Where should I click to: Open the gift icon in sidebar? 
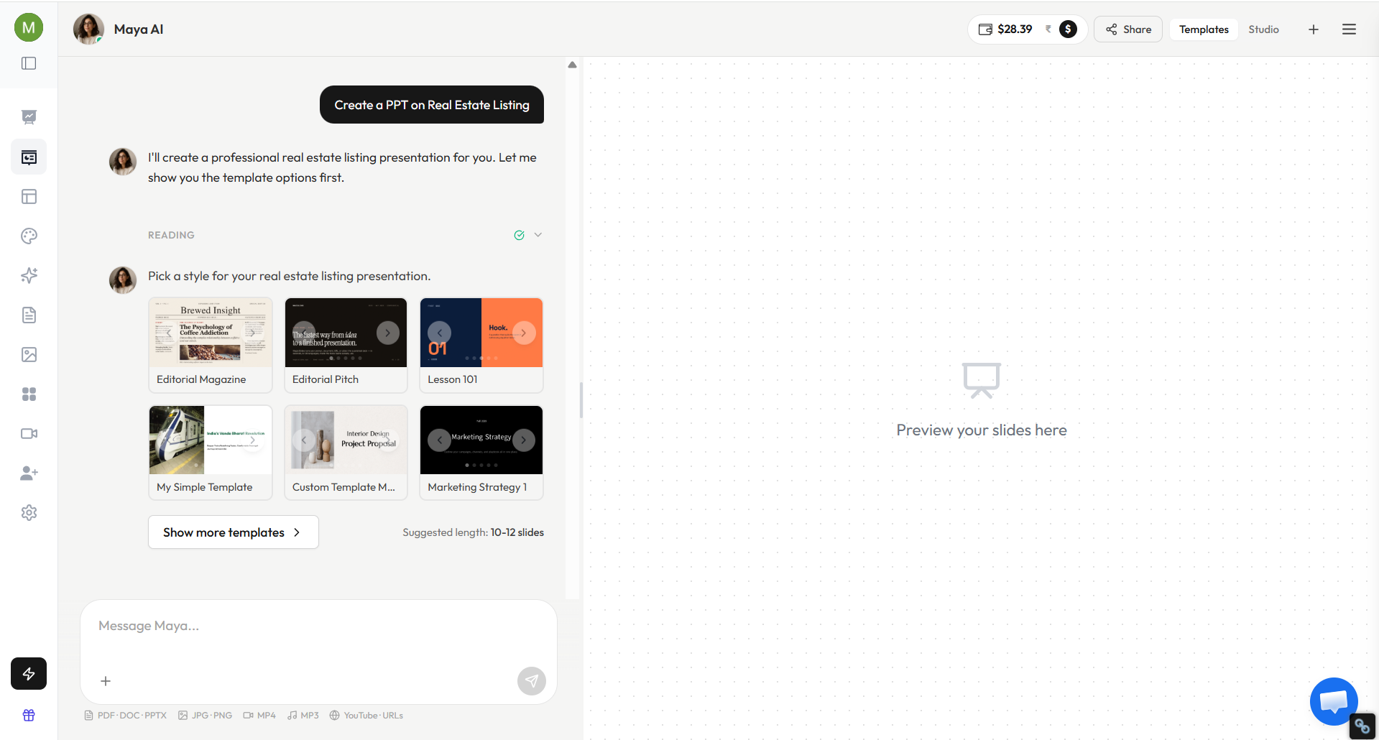click(29, 715)
